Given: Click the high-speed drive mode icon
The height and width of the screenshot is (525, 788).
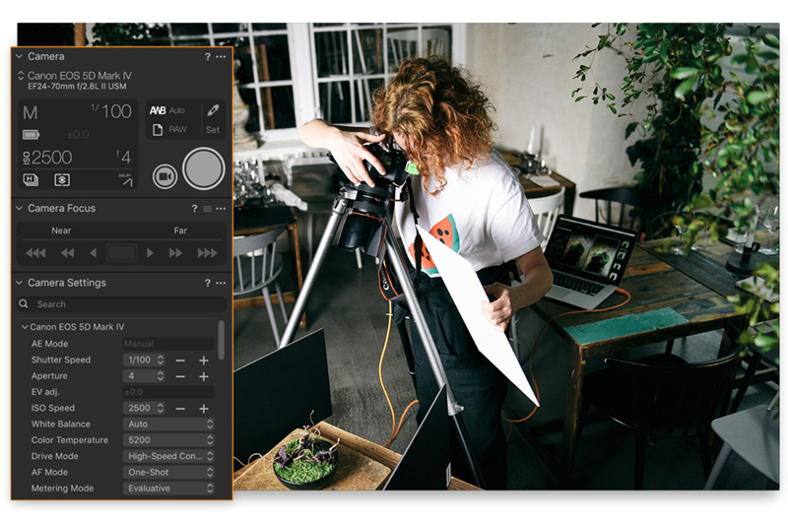Looking at the screenshot, I should 31,180.
